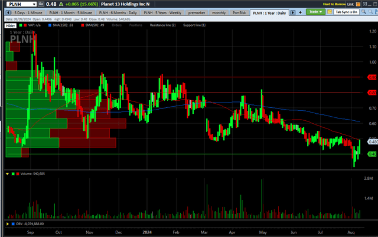Click the zoom out magnifier icon
The width and height of the screenshot is (378, 237).
[370, 12]
